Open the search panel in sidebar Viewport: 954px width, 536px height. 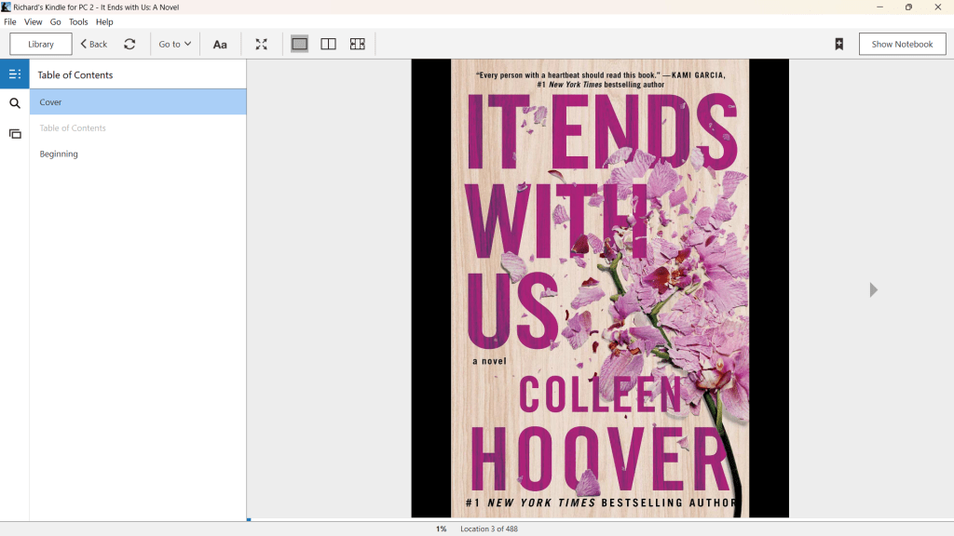15,103
